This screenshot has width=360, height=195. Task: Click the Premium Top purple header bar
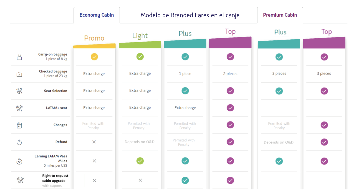[324, 43]
